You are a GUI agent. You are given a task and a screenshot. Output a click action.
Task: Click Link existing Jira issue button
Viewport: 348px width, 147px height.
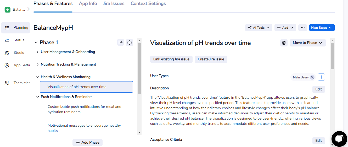click(171, 59)
